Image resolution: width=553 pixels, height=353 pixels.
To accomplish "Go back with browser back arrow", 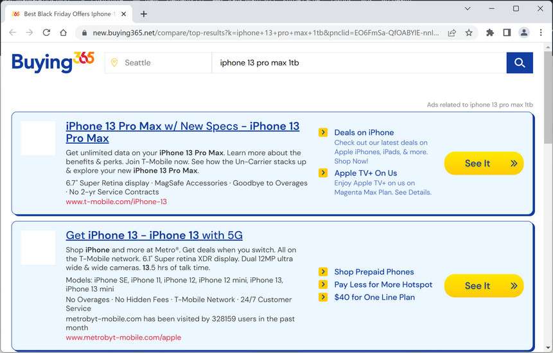I will pyautogui.click(x=13, y=33).
